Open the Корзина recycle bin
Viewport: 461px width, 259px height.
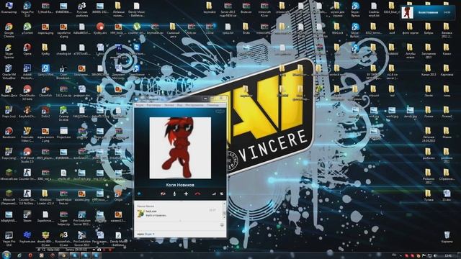pos(447,237)
